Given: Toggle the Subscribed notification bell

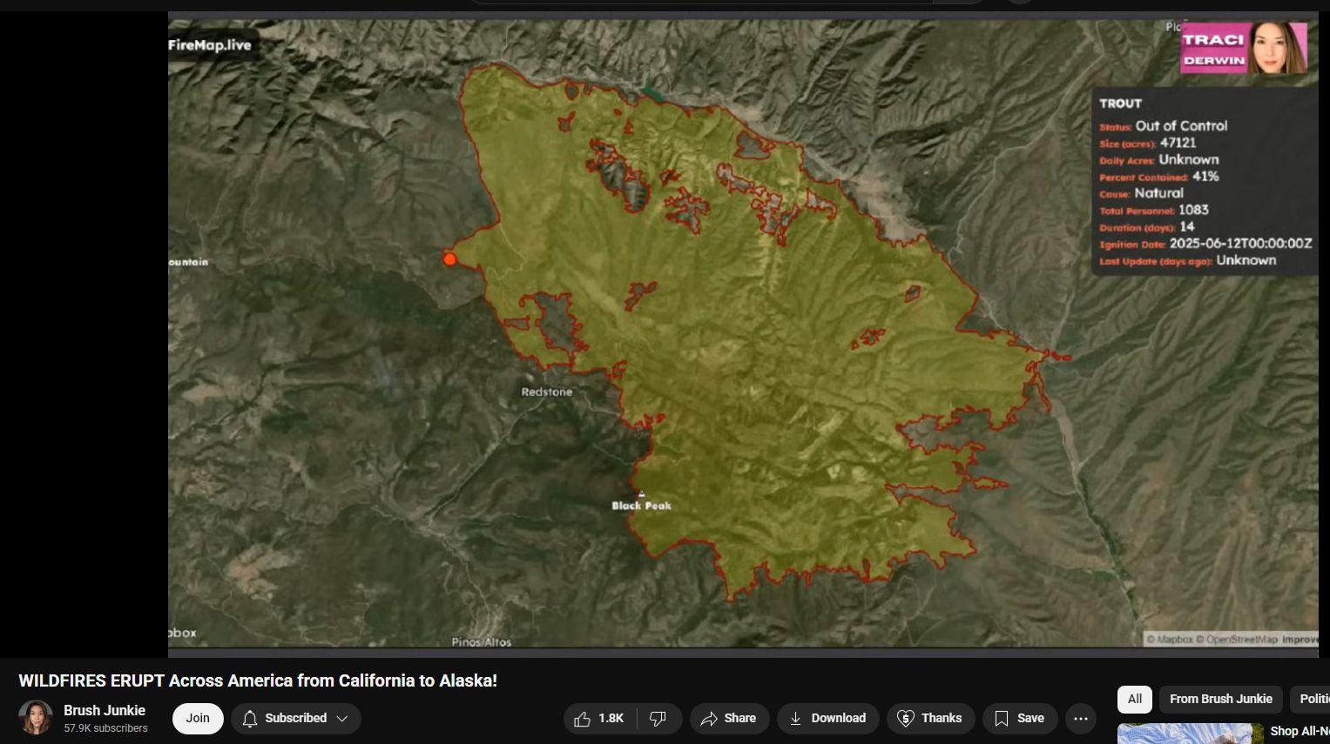Looking at the screenshot, I should tap(250, 718).
